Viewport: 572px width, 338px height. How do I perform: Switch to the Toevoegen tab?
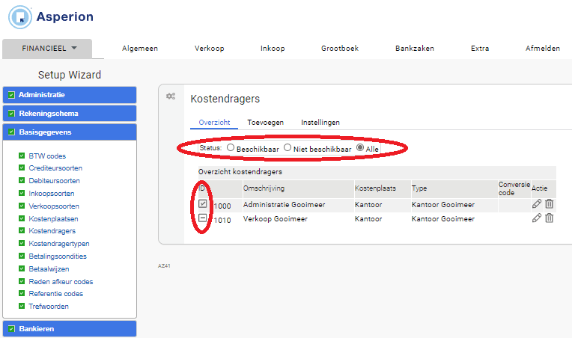(266, 123)
